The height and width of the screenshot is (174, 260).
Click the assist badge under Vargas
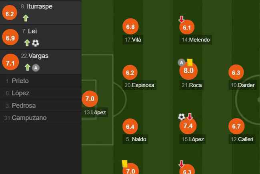(36, 68)
